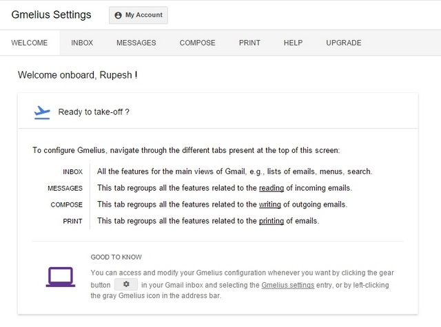Click the 'All the features for the main views' text
Screen dimensions: 441x327
[234, 171]
